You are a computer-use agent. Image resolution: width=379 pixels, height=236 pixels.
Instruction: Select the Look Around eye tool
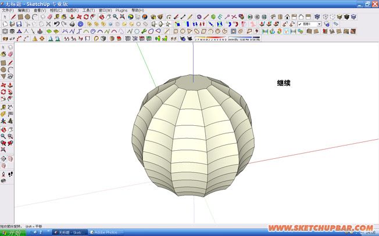(x=3, y=181)
